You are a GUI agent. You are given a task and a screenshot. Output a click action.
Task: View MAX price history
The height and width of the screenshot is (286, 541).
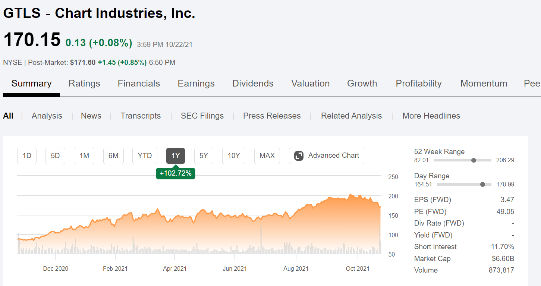(267, 155)
